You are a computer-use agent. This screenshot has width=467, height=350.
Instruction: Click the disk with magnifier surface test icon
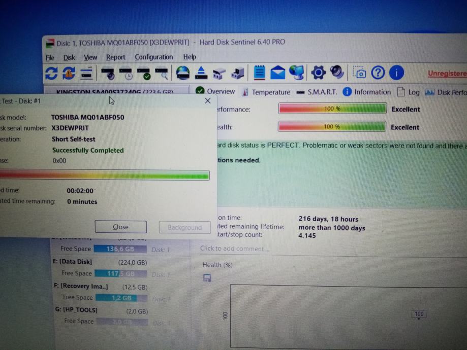162,74
